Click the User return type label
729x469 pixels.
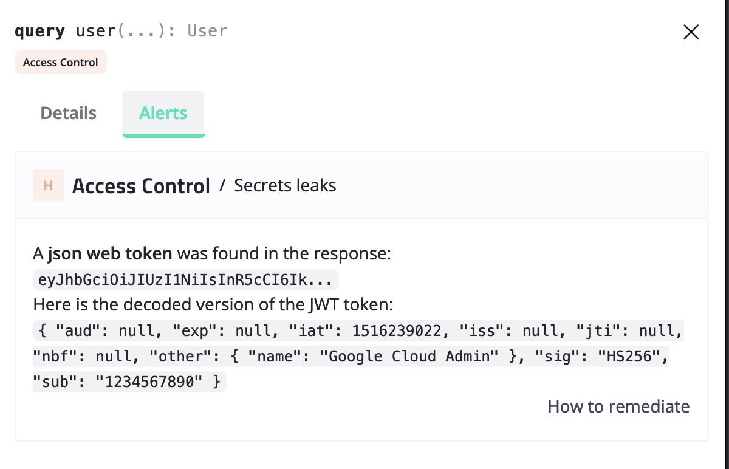pyautogui.click(x=207, y=31)
